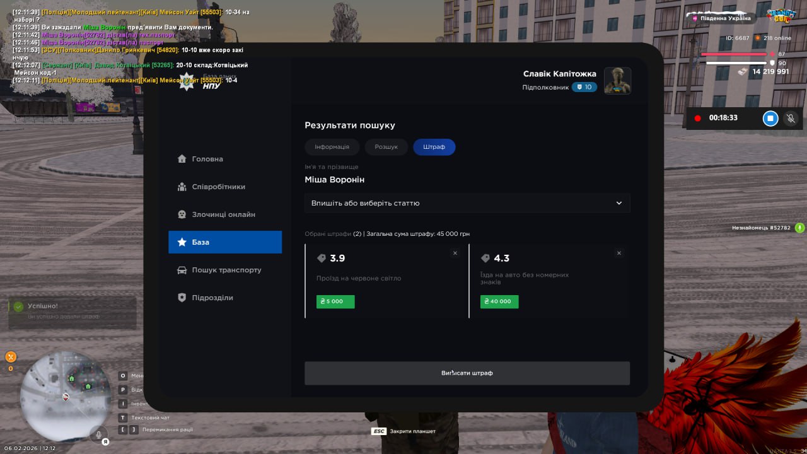
Task: Click chat line 20-10 склад:Котвіцький
Action: tap(212, 65)
